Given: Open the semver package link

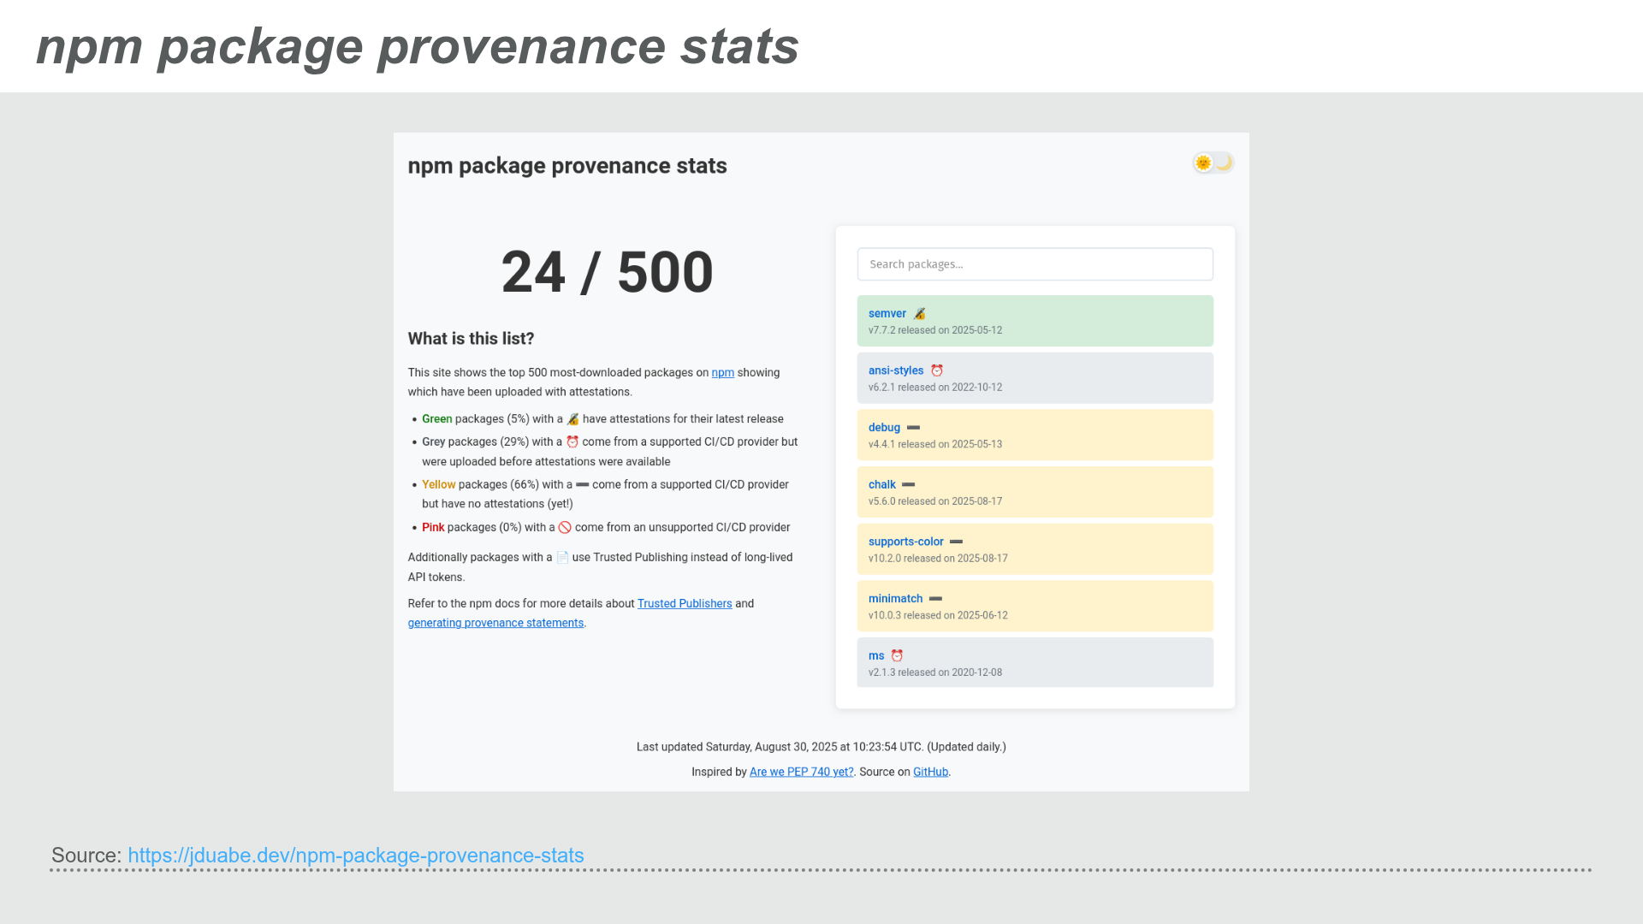Looking at the screenshot, I should 887,313.
